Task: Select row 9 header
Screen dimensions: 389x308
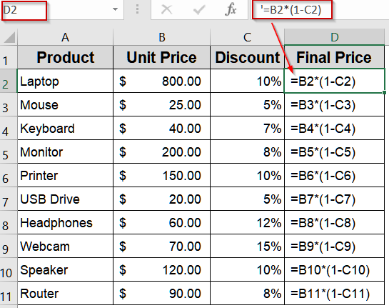Action: point(9,246)
